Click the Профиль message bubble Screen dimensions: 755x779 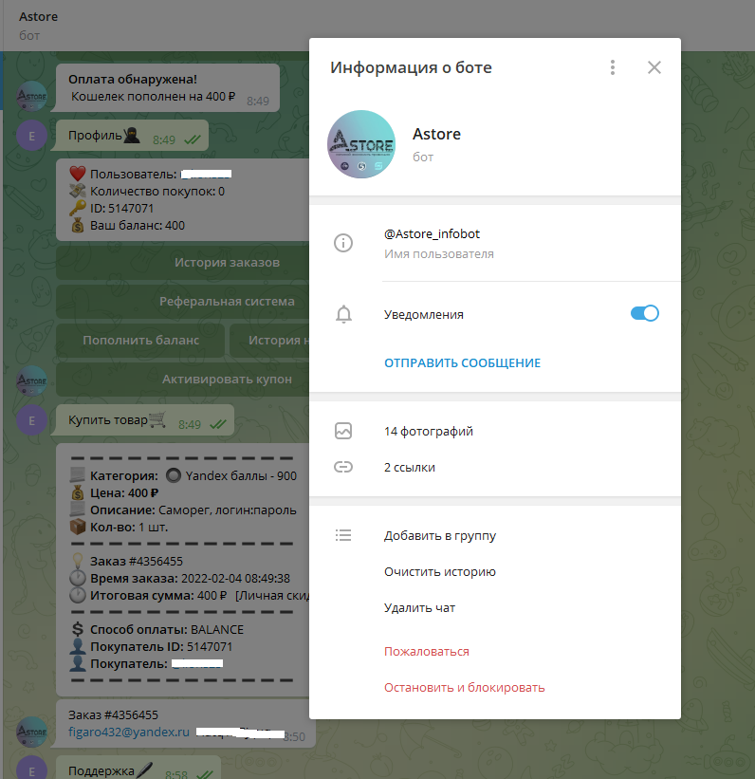pos(132,135)
